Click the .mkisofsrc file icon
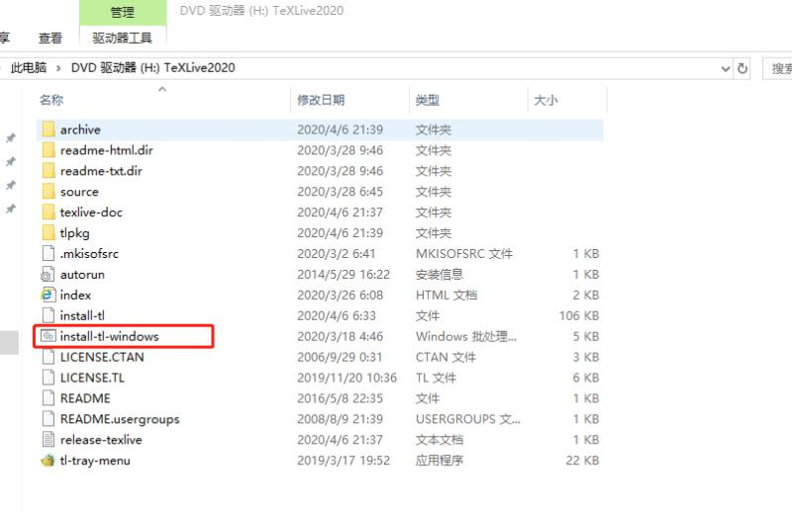This screenshot has width=792, height=512. pos(49,254)
